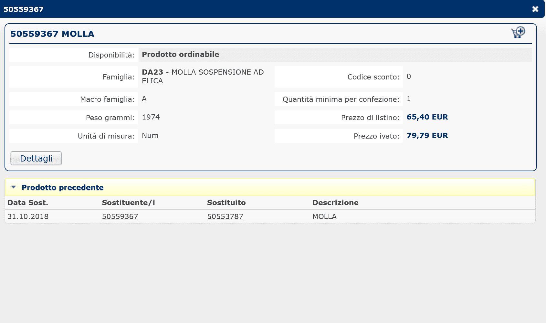546x323 pixels.
Task: Click the VAT price 79,79 EUR
Action: pyautogui.click(x=427, y=135)
